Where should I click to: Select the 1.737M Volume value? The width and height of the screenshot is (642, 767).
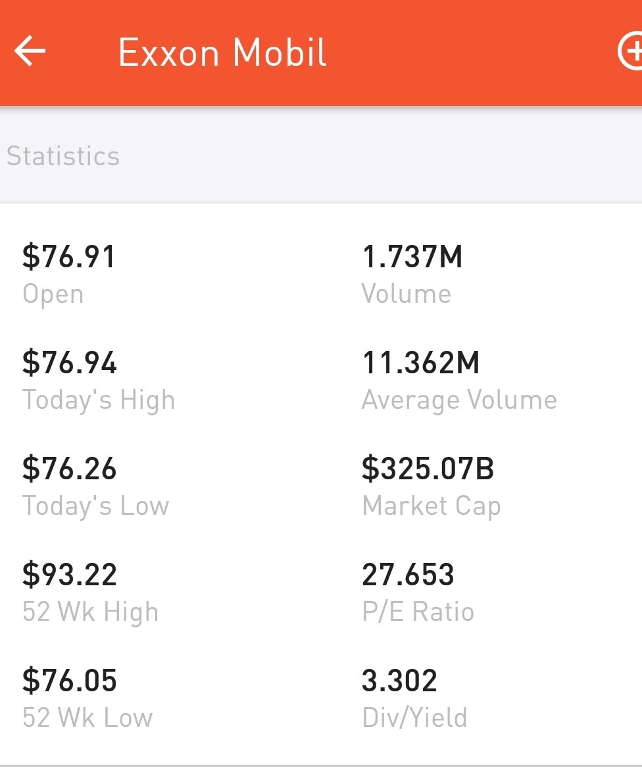pos(412,256)
